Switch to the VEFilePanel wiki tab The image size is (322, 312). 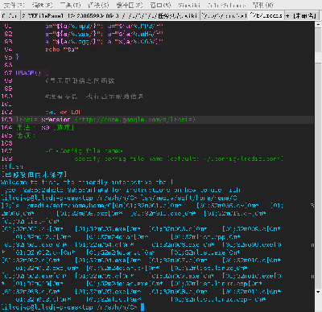pos(109,16)
